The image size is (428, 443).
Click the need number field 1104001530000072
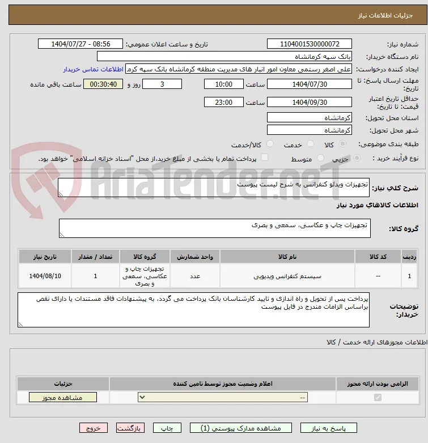[x=310, y=44]
